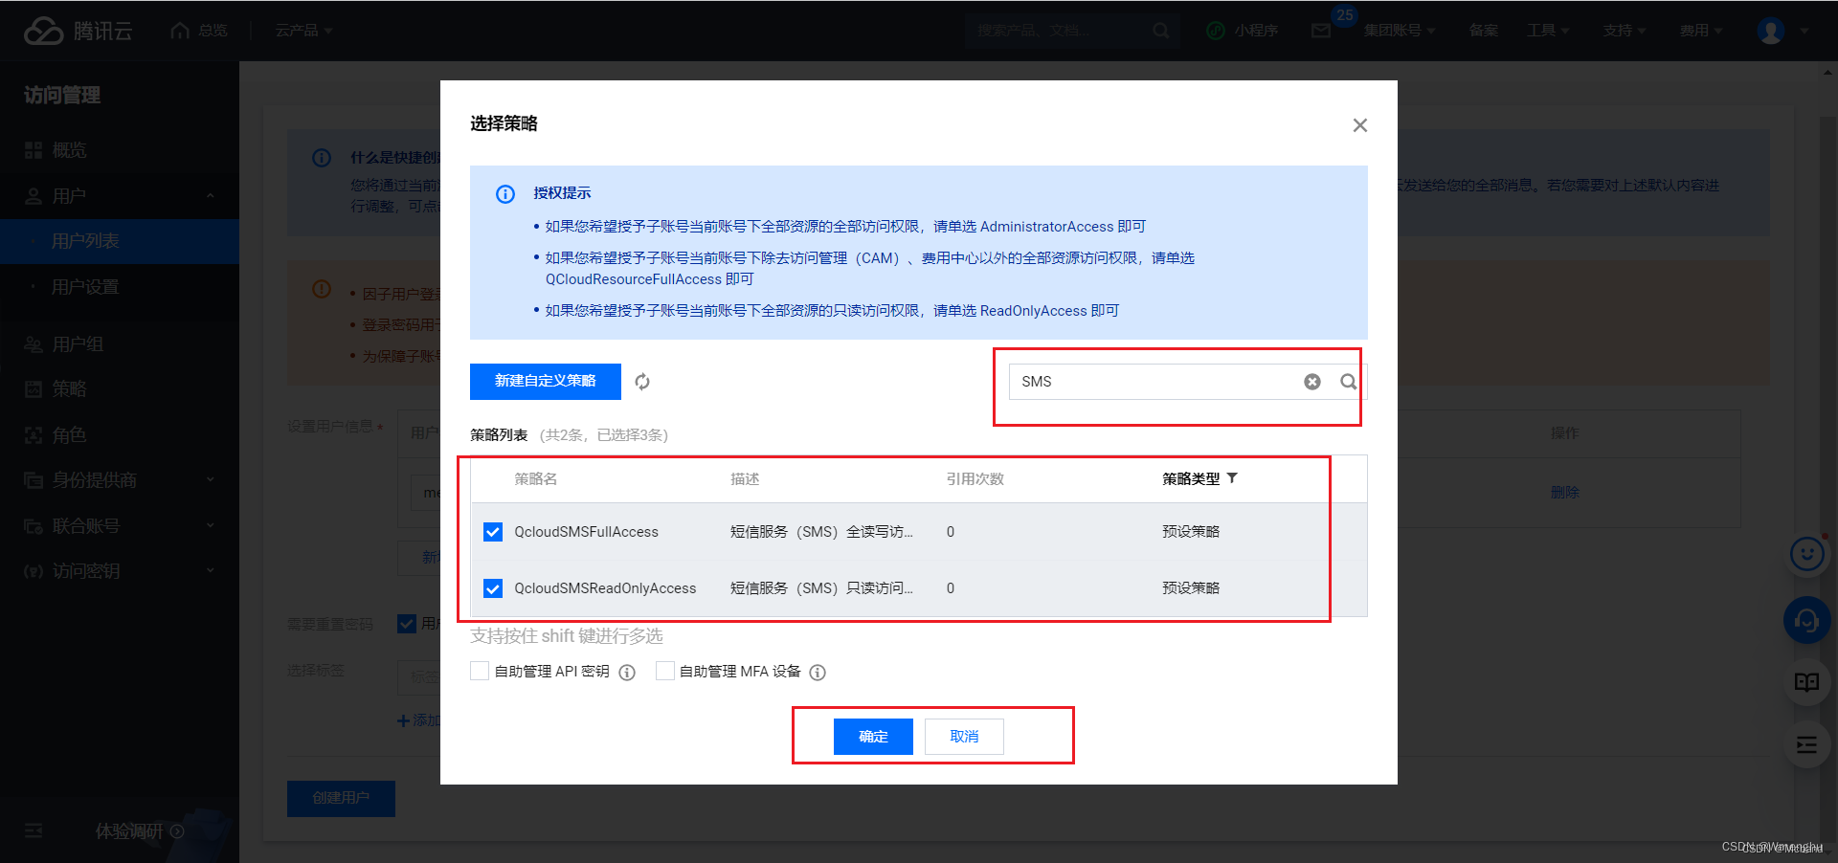Refresh the policy list
Viewport: 1838px width, 863px height.
pos(642,382)
